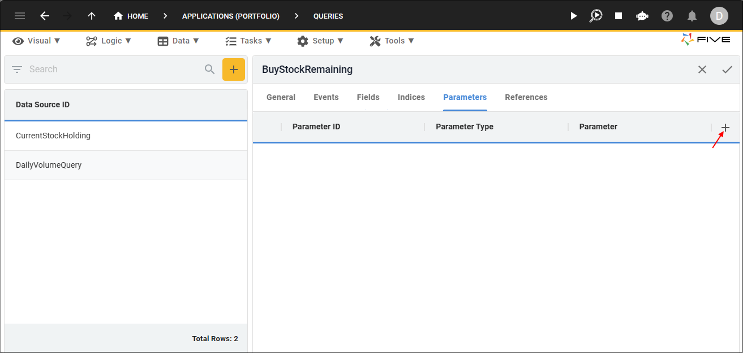743x353 pixels.
Task: Click the BuyStockRemaining form title
Action: point(307,69)
